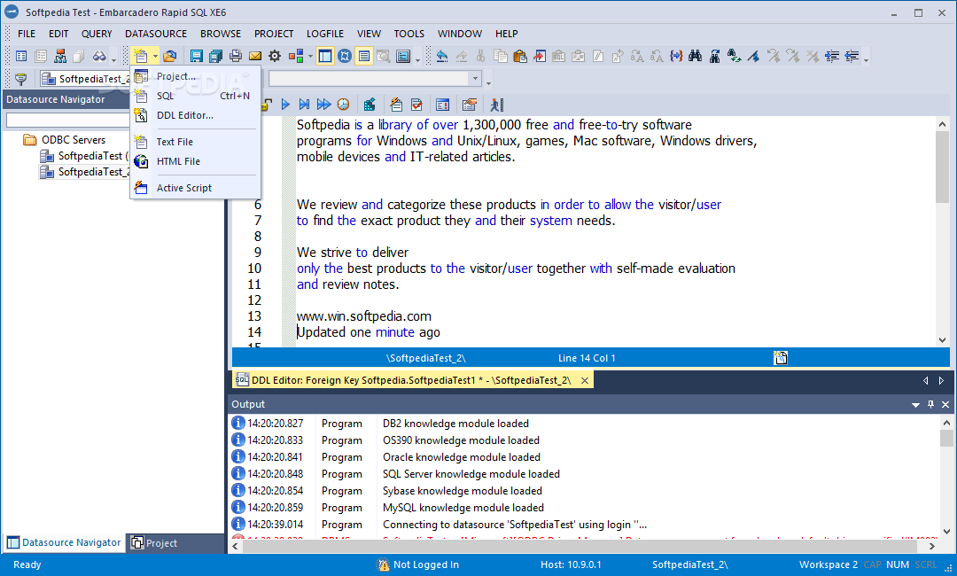Screen dimensions: 957x576
Task: Click the Save disk icon
Action: (196, 56)
